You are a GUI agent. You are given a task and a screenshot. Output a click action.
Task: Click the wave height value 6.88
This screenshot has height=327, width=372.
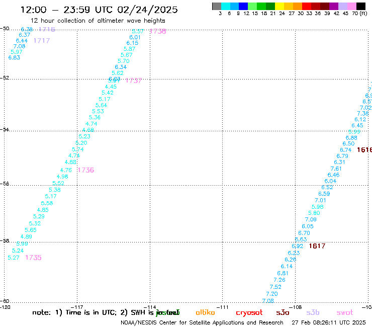tap(351, 138)
